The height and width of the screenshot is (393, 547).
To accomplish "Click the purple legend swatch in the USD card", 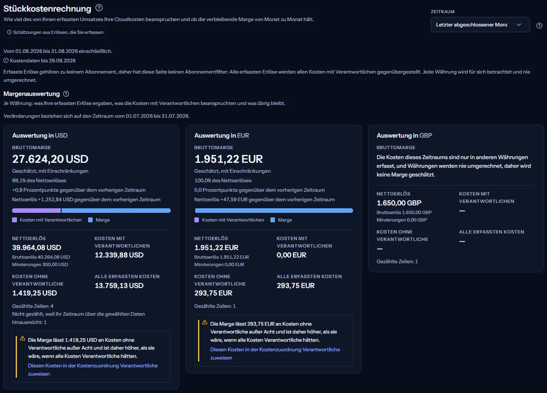I will click(14, 220).
